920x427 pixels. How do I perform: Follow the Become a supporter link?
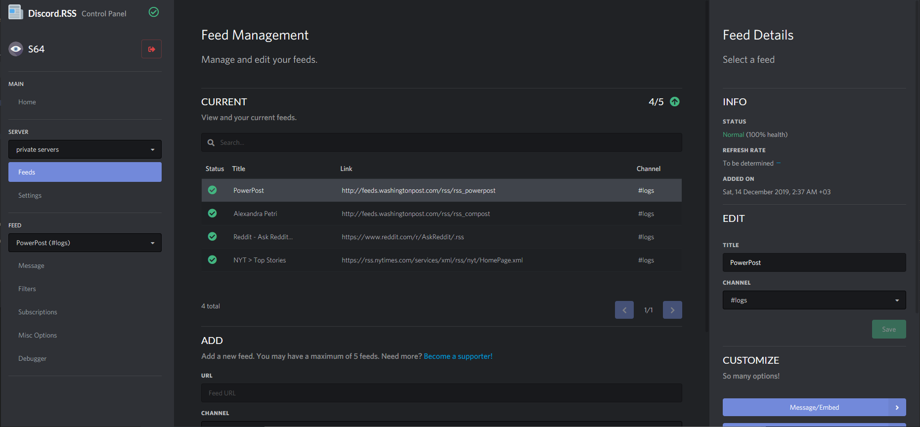pos(458,356)
